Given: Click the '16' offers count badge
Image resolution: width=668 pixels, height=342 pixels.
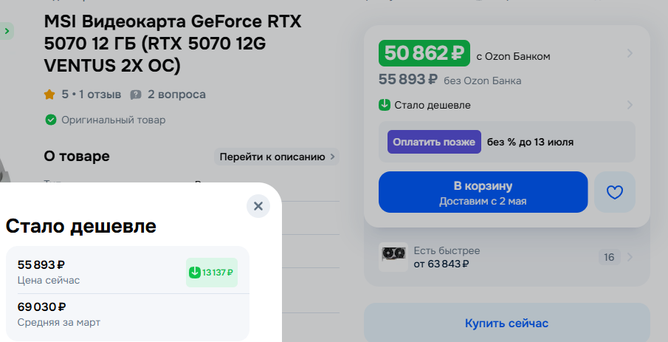Looking at the screenshot, I should coord(609,257).
